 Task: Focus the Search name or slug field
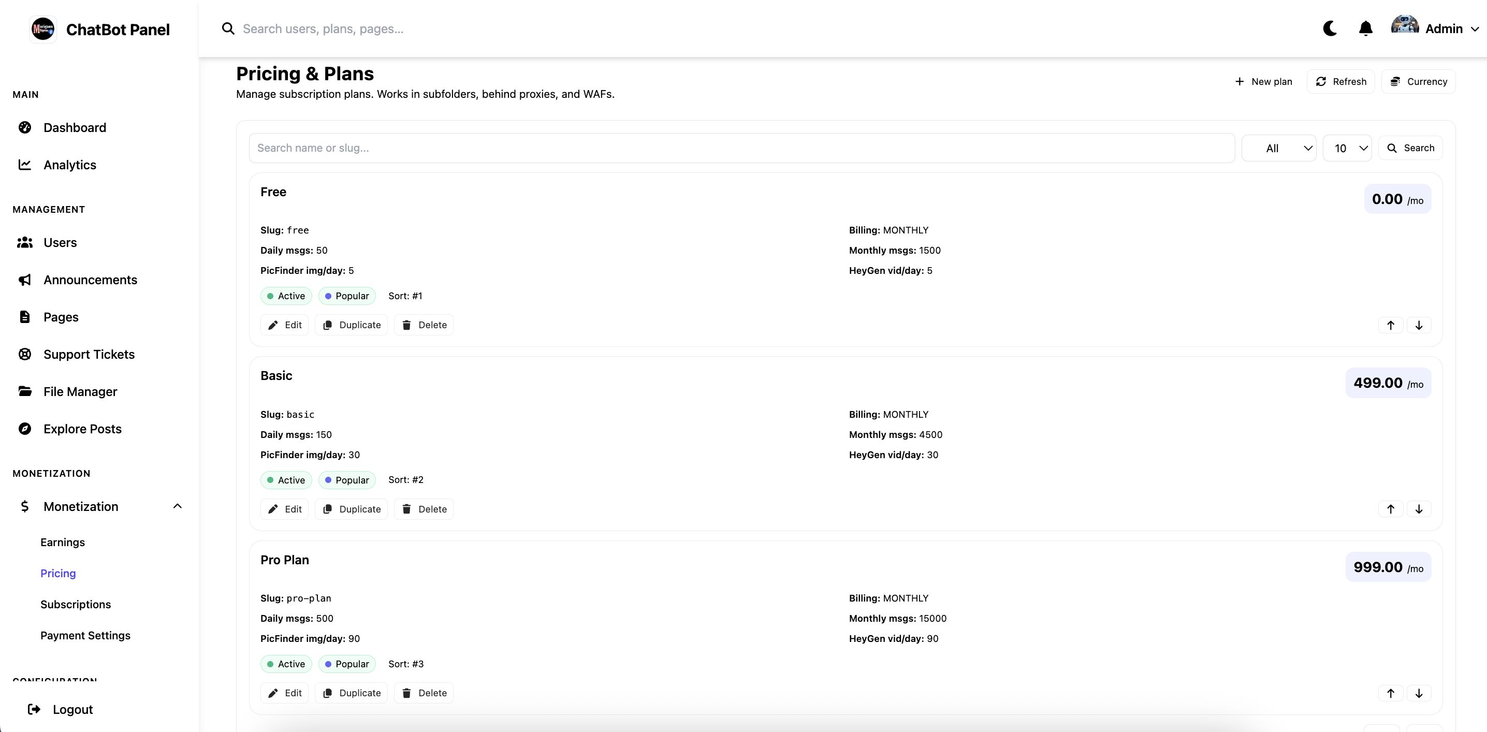point(741,149)
